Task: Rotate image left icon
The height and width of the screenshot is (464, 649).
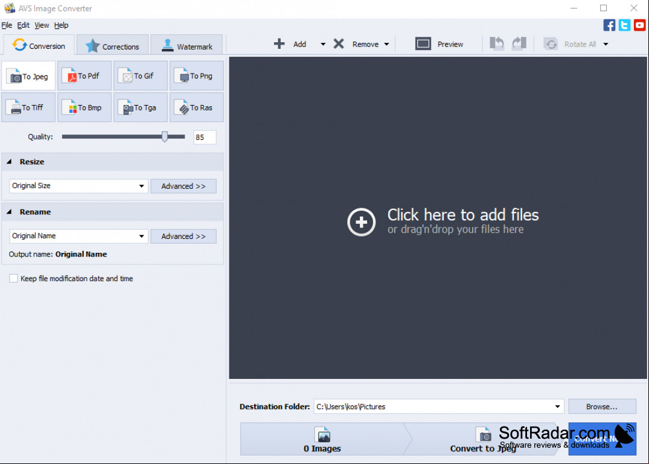Action: [497, 44]
